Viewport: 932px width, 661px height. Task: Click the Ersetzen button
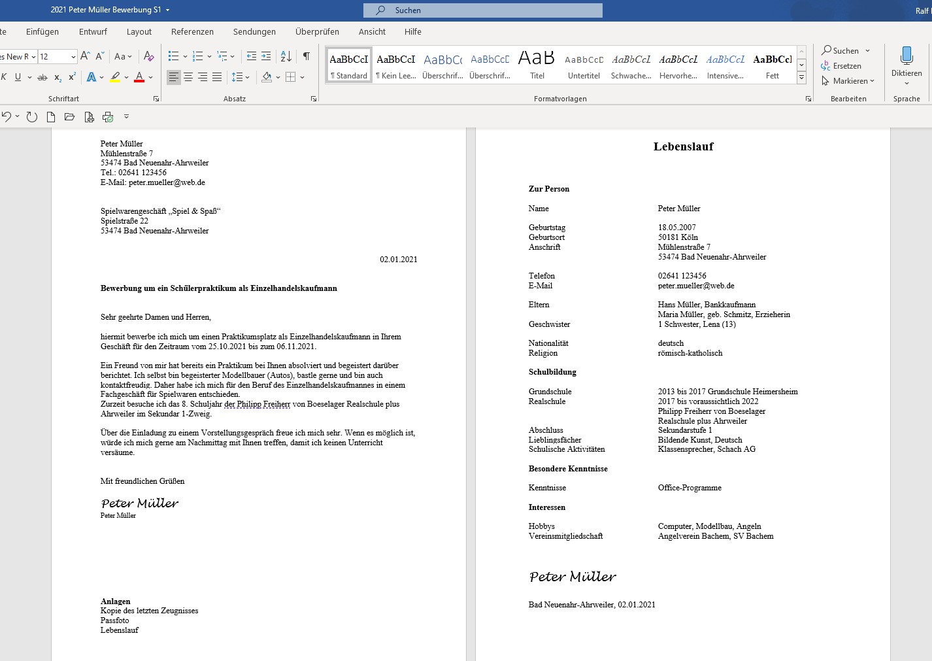point(841,66)
